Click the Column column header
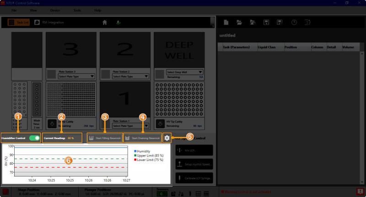This screenshot has width=366, height=197. 318,47
